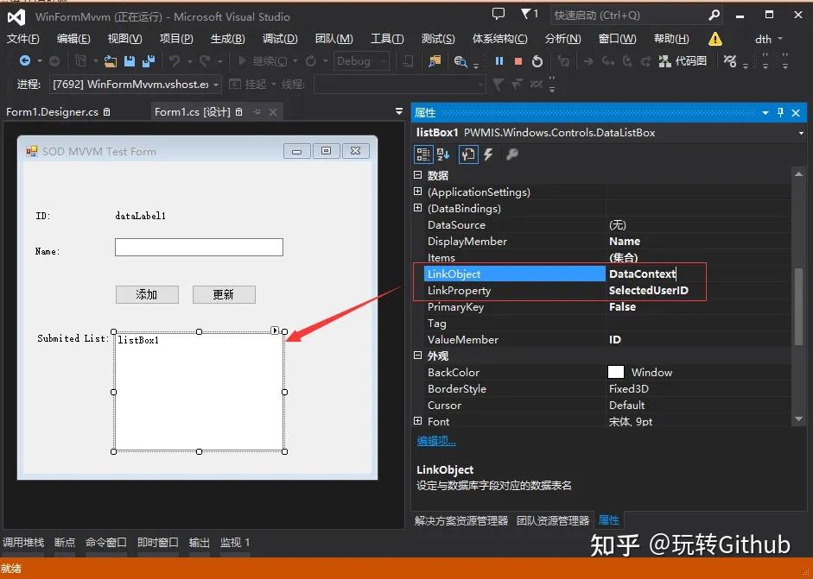813x579 pixels.
Task: Click the property pages wrench icon
Action: coord(511,154)
